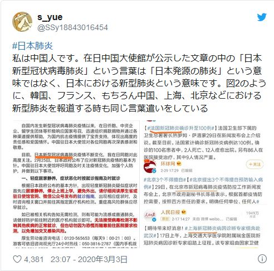Click the +关注 follow button in image

point(255,164)
